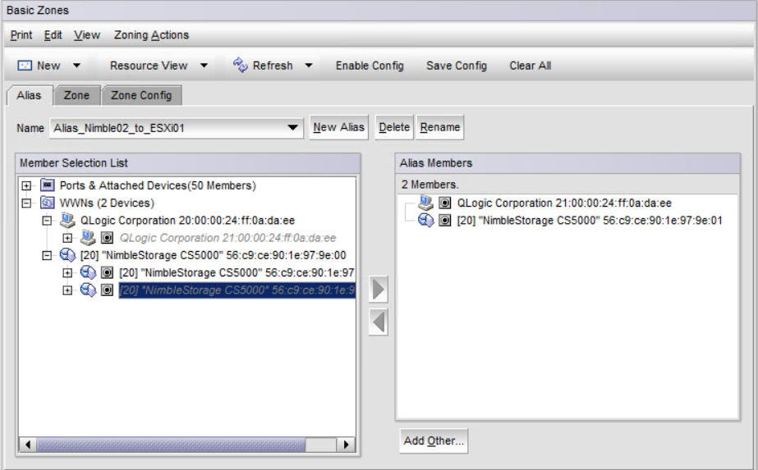This screenshot has width=758, height=470.
Task: Open the Refresh dropdown arrow
Action: (x=309, y=66)
